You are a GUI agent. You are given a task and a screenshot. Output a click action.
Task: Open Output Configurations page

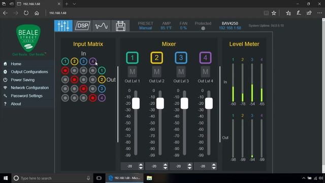(29, 72)
